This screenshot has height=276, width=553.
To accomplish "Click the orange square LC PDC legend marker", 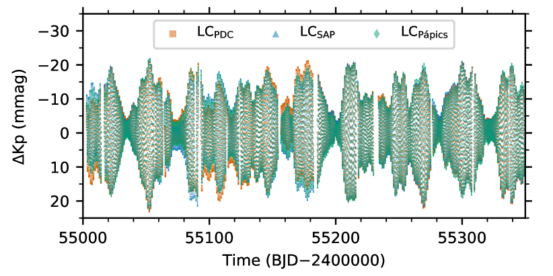I will [x=173, y=34].
